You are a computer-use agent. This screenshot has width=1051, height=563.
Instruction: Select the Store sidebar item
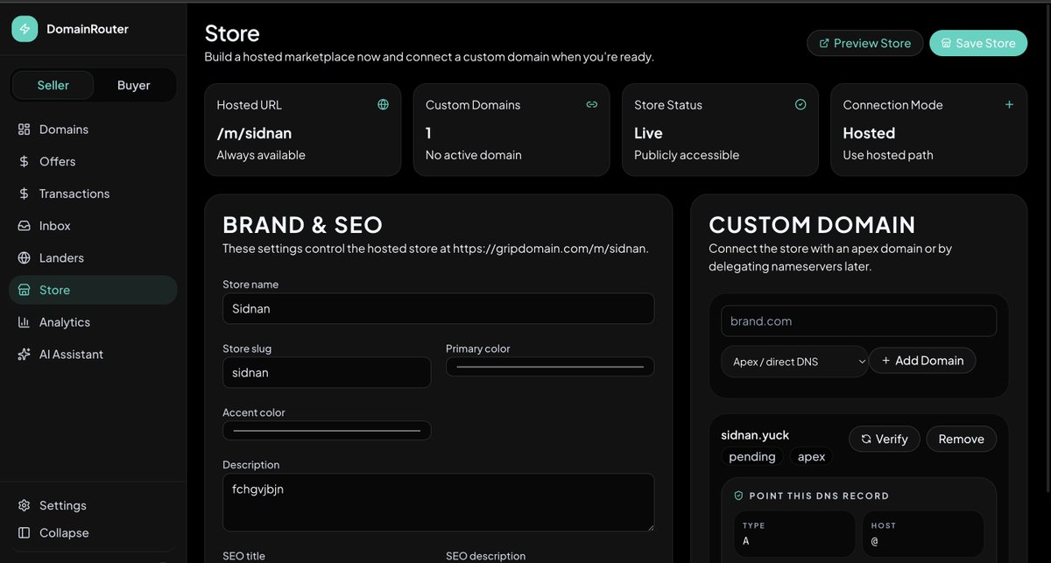93,290
